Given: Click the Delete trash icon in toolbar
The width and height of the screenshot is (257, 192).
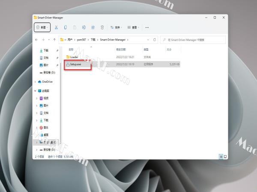Looking at the screenshot, I should 102,27.
